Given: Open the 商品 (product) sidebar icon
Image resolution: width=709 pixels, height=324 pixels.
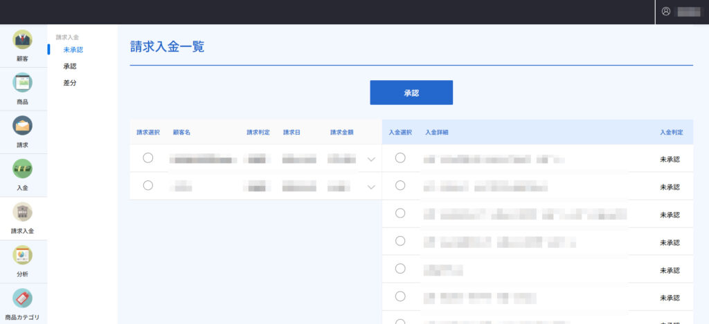Looking at the screenshot, I should pyautogui.click(x=23, y=83).
